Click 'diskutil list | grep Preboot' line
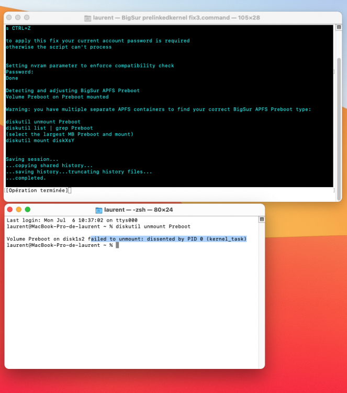 (x=49, y=128)
